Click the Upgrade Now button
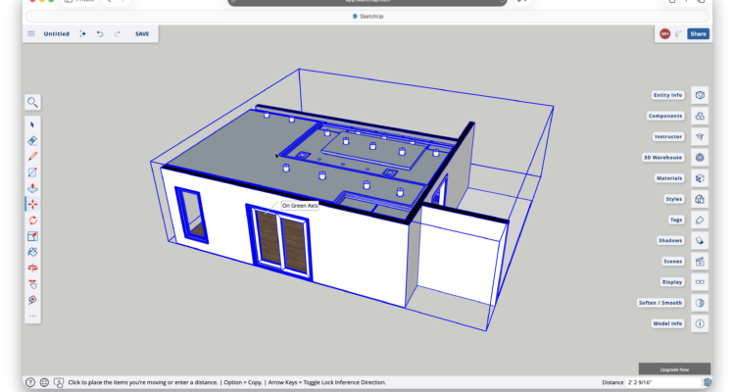 (x=674, y=369)
